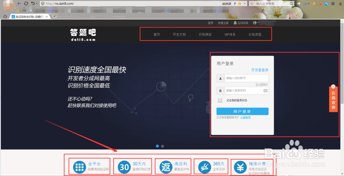Click the Sogou search engine icon
This screenshot has height=176, width=344.
(x=252, y=3)
